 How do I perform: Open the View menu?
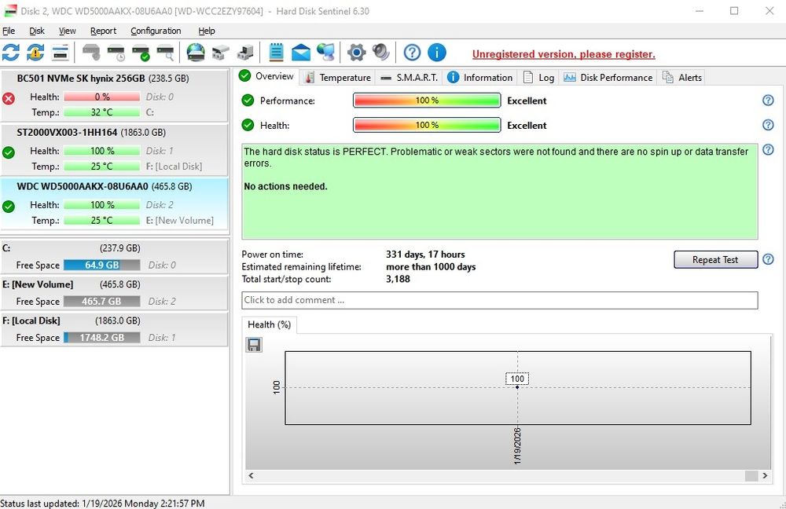pos(67,31)
